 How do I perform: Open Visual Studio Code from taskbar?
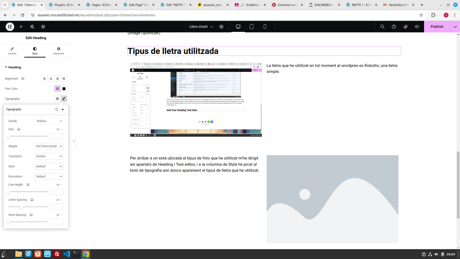coord(66,254)
